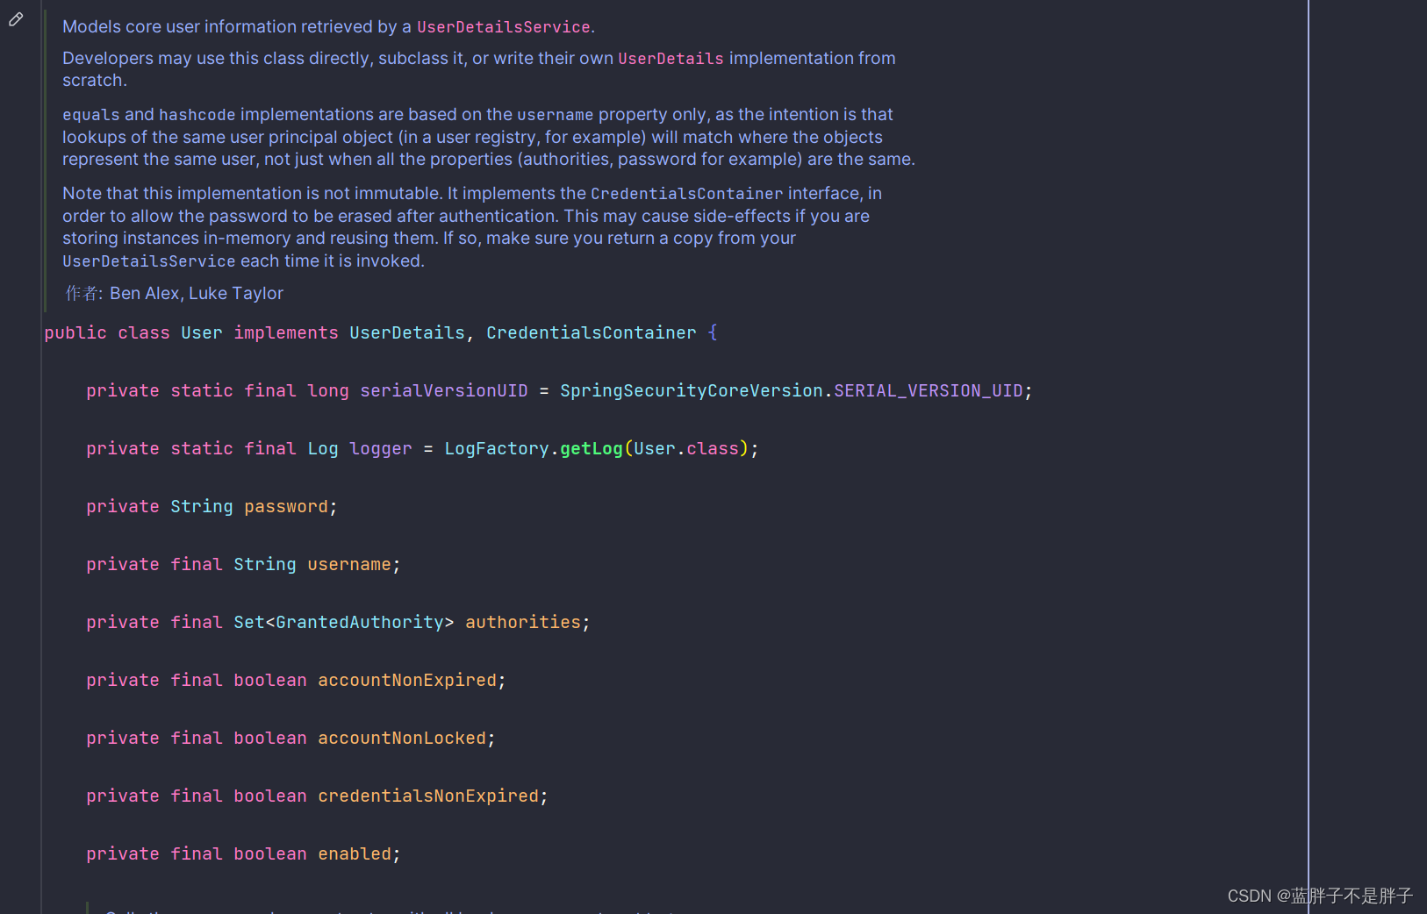This screenshot has width=1427, height=914.
Task: Click the 'User' class name in declaration
Action: (202, 333)
